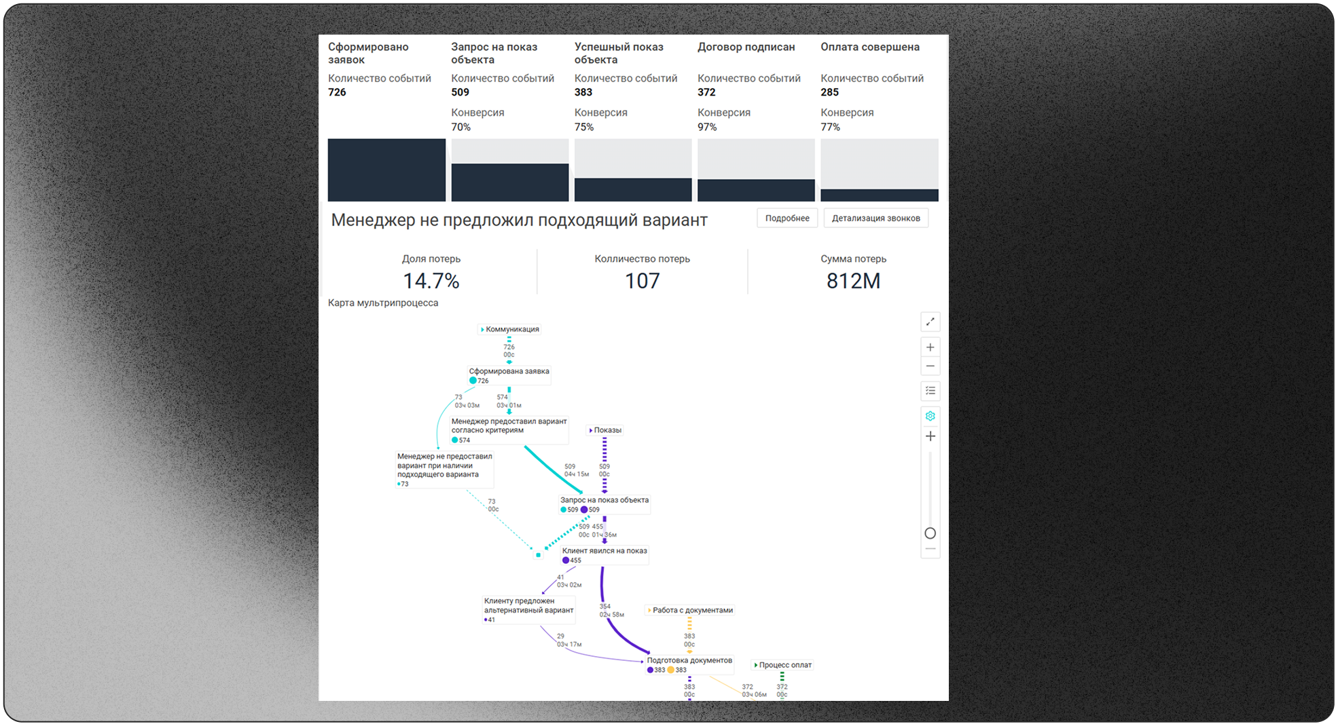This screenshot has width=1338, height=726.
Task: Open the teal gear settings icon
Action: pos(930,416)
